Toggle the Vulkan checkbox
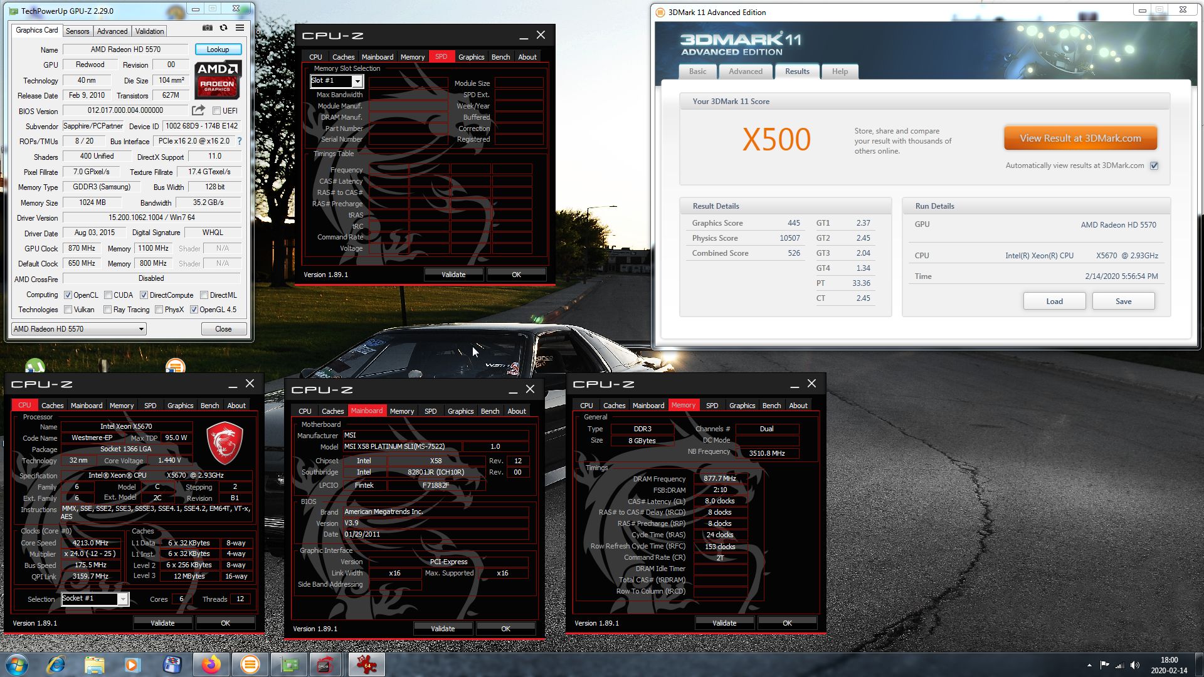 point(68,310)
